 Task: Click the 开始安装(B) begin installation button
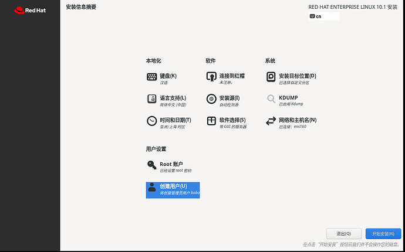click(x=383, y=234)
